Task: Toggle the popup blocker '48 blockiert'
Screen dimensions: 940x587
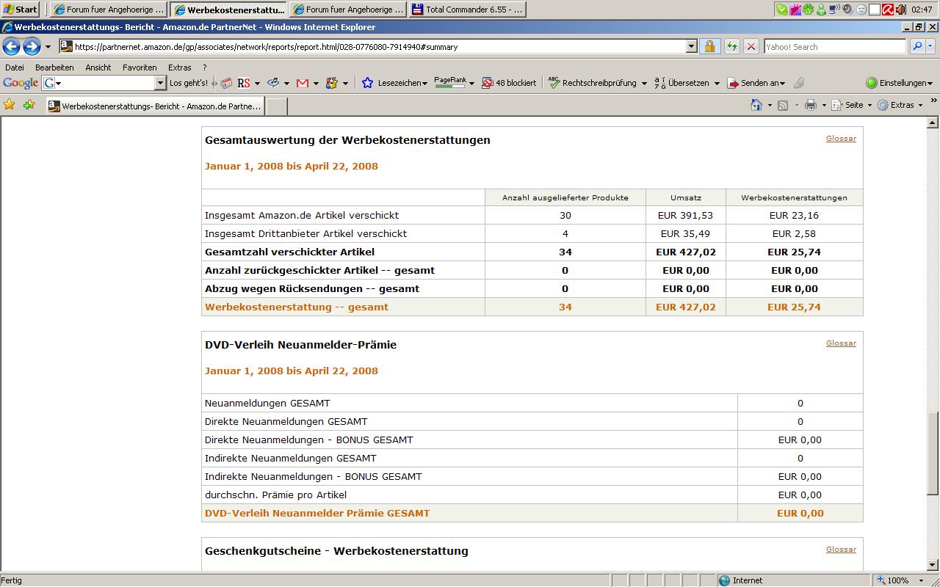Action: coord(509,83)
